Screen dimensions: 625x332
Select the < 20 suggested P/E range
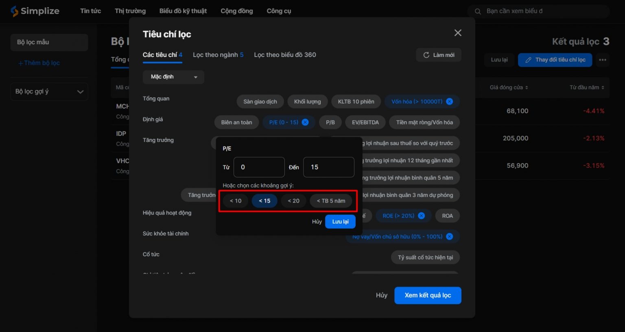[293, 201]
